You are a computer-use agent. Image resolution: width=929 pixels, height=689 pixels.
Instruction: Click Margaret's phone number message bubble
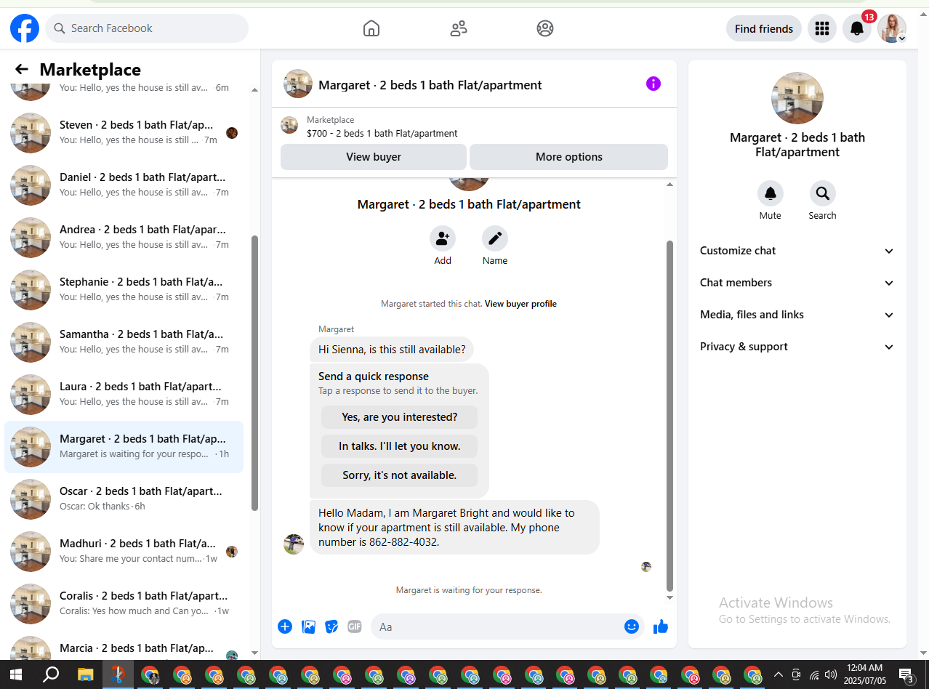point(454,528)
